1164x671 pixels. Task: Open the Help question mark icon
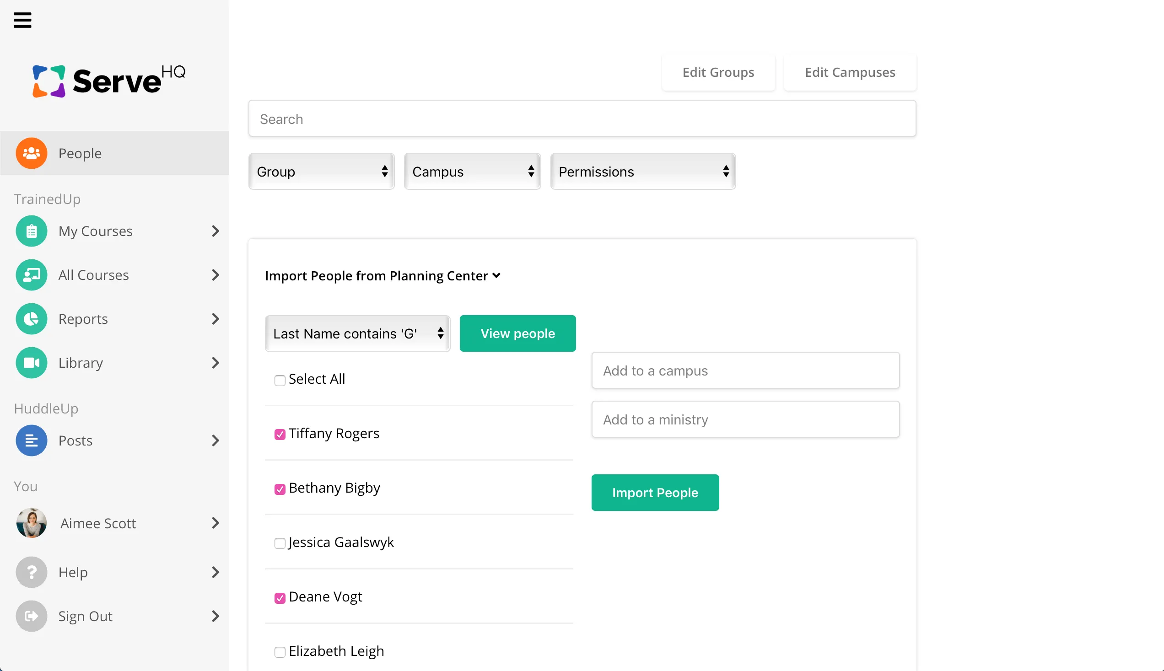(x=31, y=572)
